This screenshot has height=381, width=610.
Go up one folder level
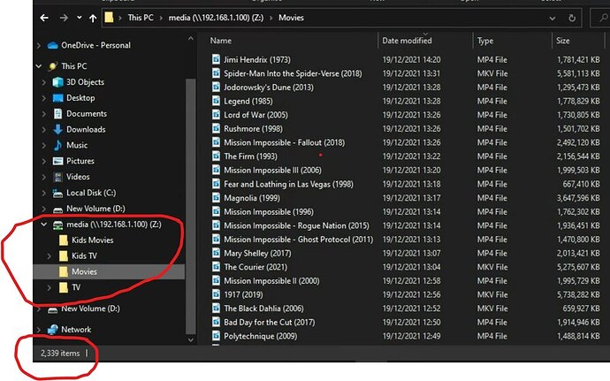coord(93,18)
